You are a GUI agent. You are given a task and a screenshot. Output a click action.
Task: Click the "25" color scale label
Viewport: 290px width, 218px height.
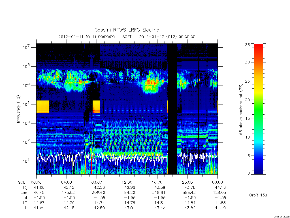(x=247, y=81)
